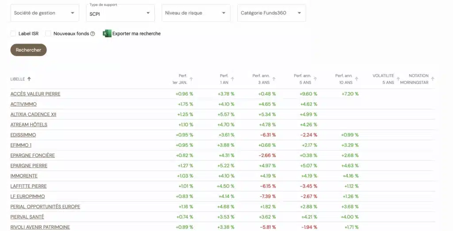Sort by Notation Morningstar arrow

click(433, 79)
